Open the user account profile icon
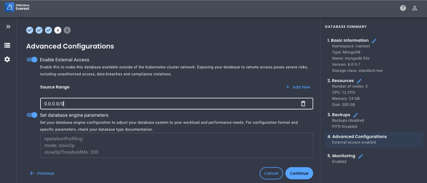The image size is (427, 183). pyautogui.click(x=415, y=8)
